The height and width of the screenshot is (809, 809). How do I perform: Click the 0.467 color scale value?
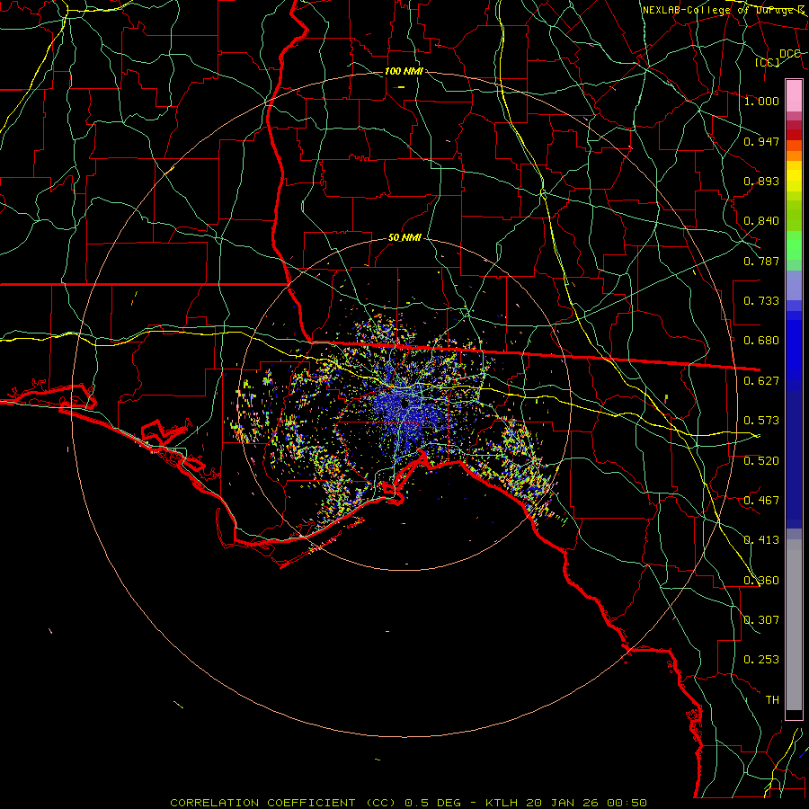pyautogui.click(x=761, y=501)
